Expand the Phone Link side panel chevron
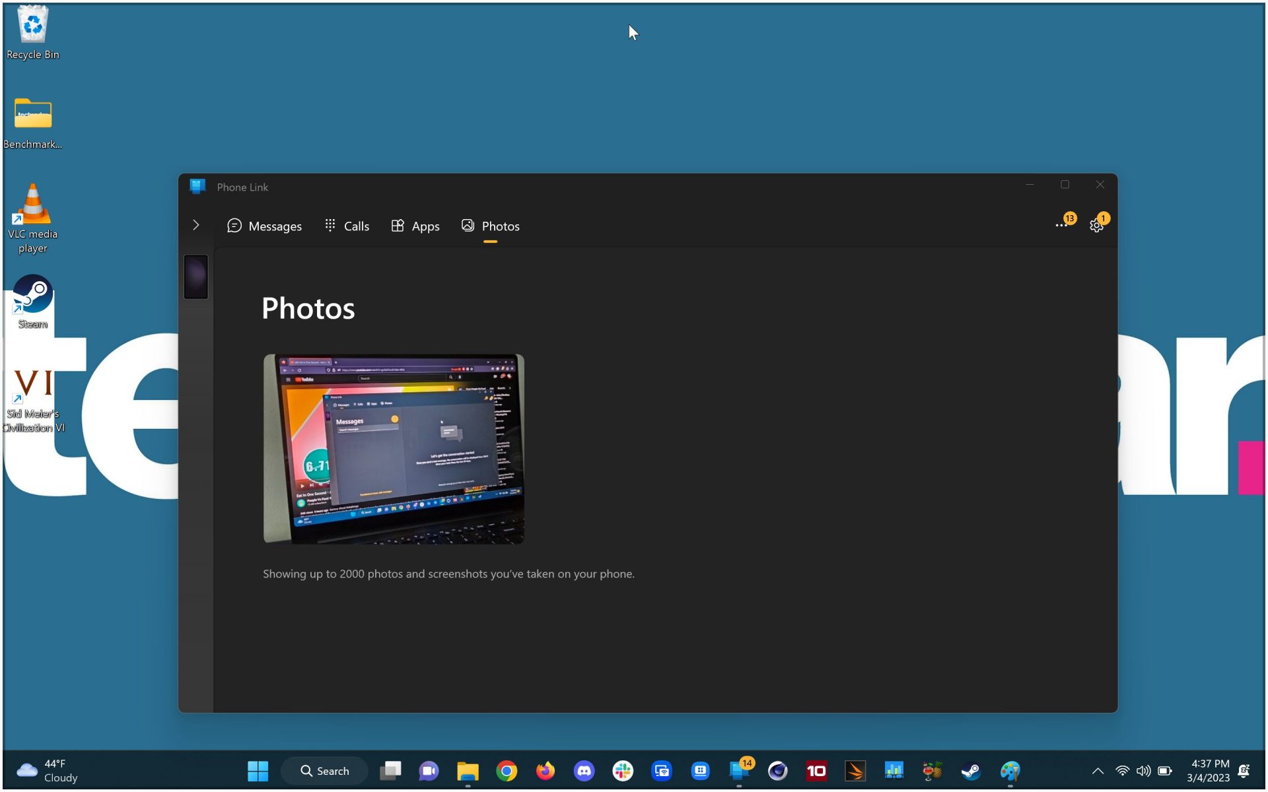 (x=196, y=226)
